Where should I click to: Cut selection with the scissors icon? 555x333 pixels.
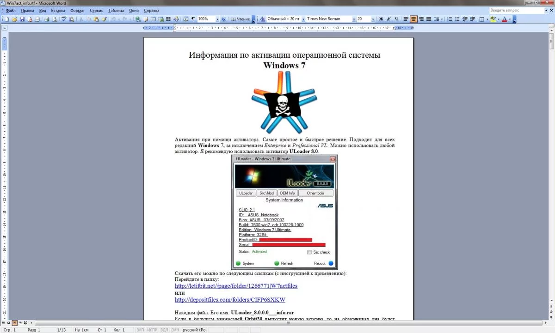click(x=81, y=19)
